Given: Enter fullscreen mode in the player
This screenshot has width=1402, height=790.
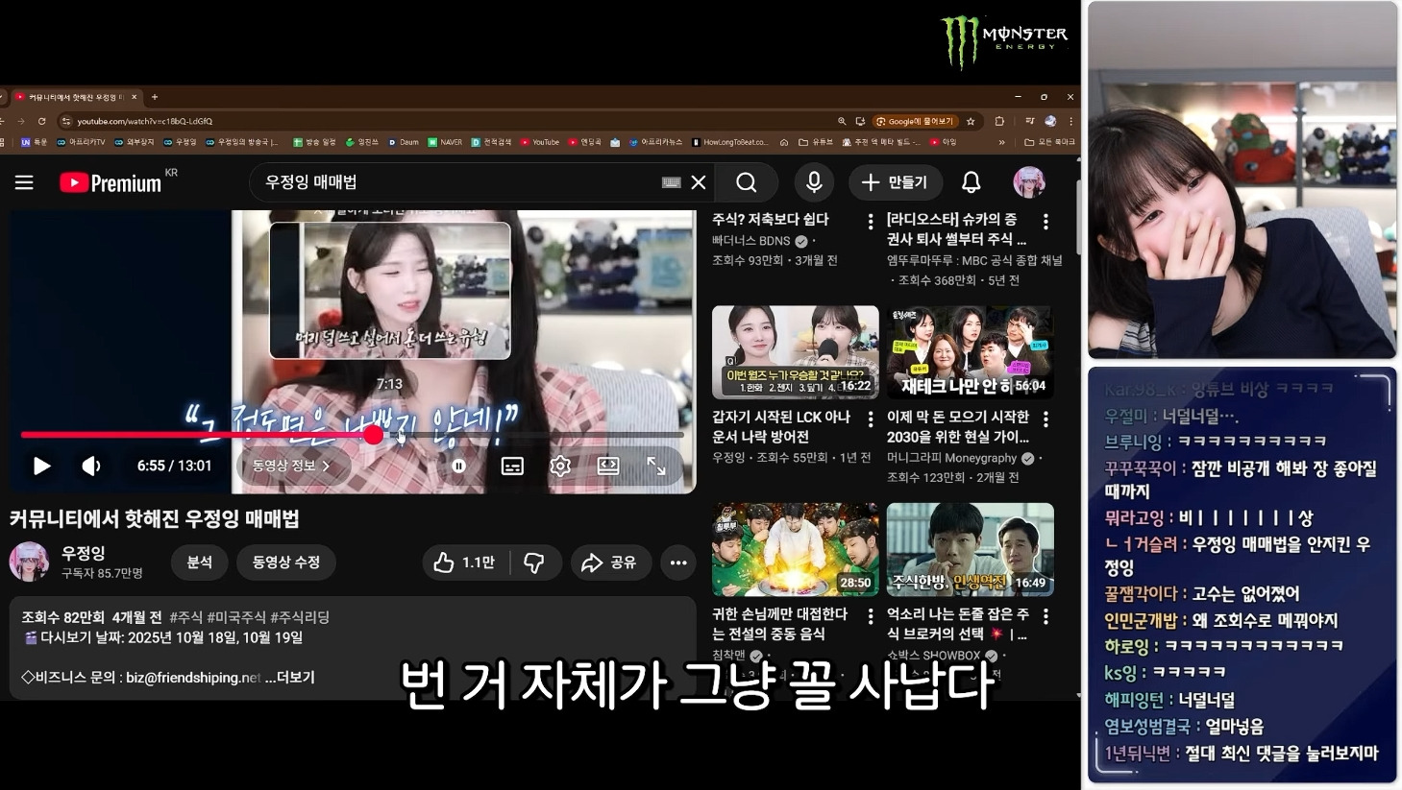Looking at the screenshot, I should pyautogui.click(x=656, y=466).
